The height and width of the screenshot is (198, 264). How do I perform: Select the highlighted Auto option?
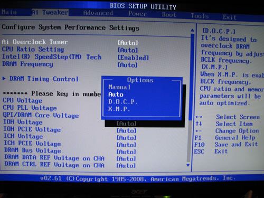pos(116,95)
